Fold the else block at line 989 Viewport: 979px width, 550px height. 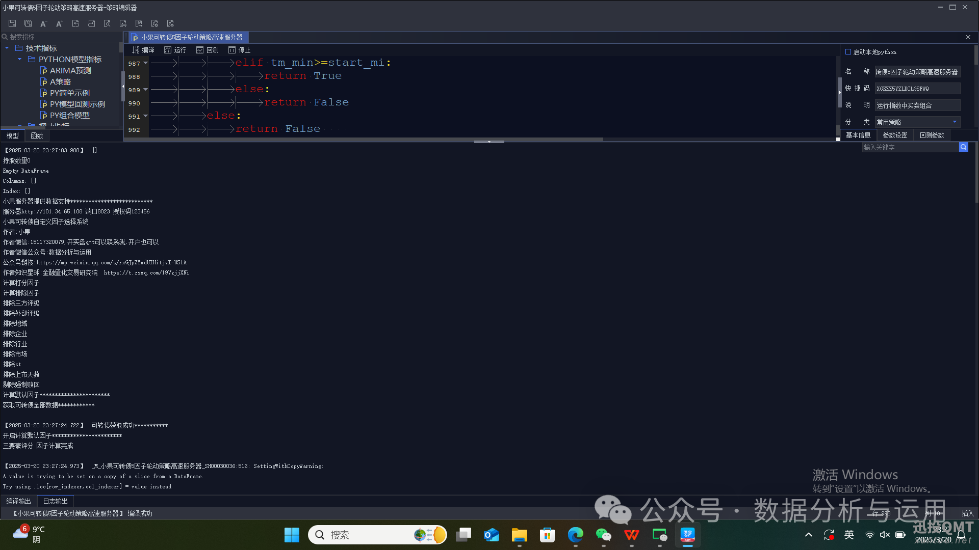[x=145, y=90]
